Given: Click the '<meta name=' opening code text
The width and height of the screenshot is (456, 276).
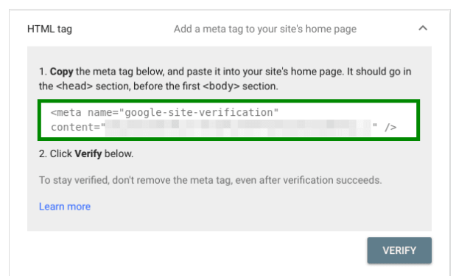Looking at the screenshot, I should tap(85, 112).
